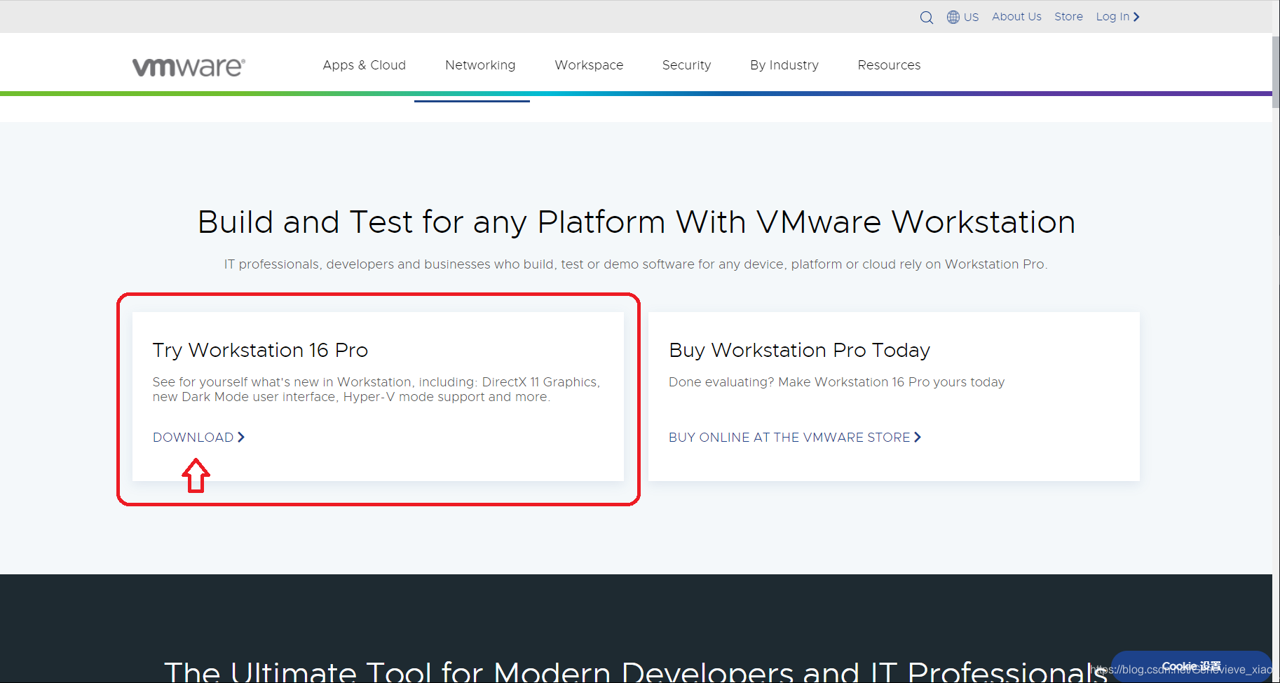This screenshot has width=1280, height=683.
Task: Click the page vertical scrollbar
Action: coord(1276,72)
